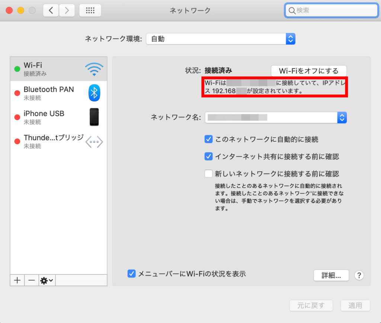This screenshot has width=381, height=323.
Task: Click the red iPhone USB status dot
Action: (17, 117)
